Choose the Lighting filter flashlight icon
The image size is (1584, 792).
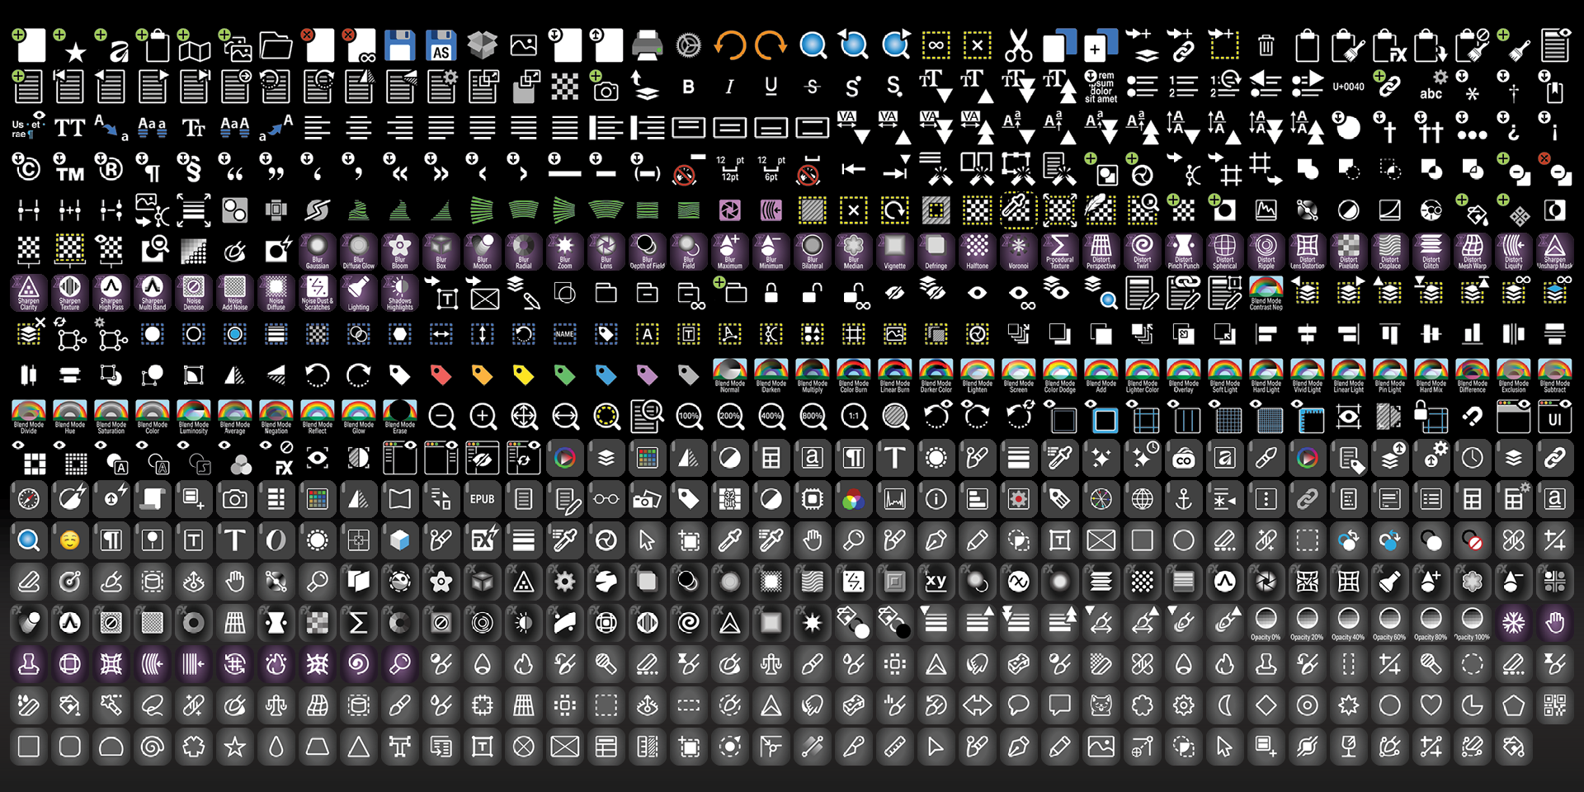[x=359, y=293]
